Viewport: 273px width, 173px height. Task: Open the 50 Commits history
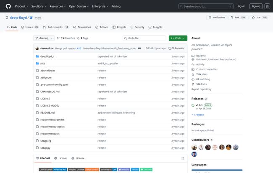click(x=176, y=48)
